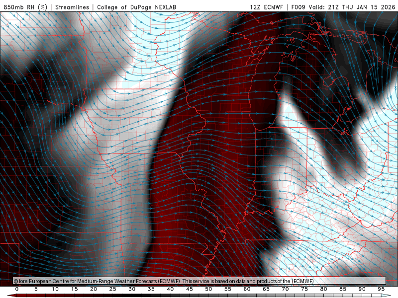Click the '850mb RH (%)' title text
Image resolution: width=398 pixels, height=298 pixels.
(x=25, y=7)
